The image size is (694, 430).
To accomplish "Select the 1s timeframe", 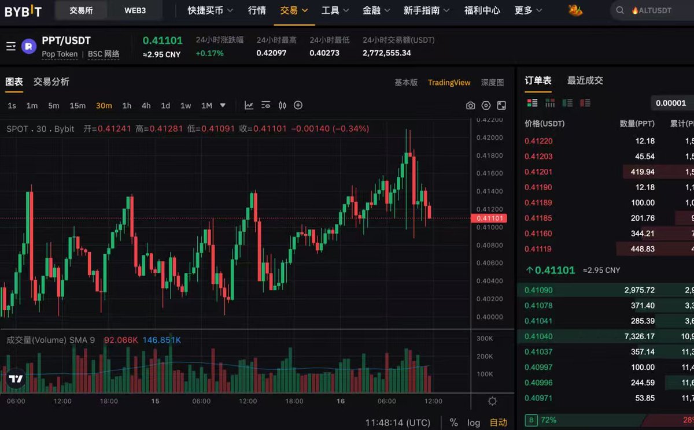I will click(x=12, y=105).
